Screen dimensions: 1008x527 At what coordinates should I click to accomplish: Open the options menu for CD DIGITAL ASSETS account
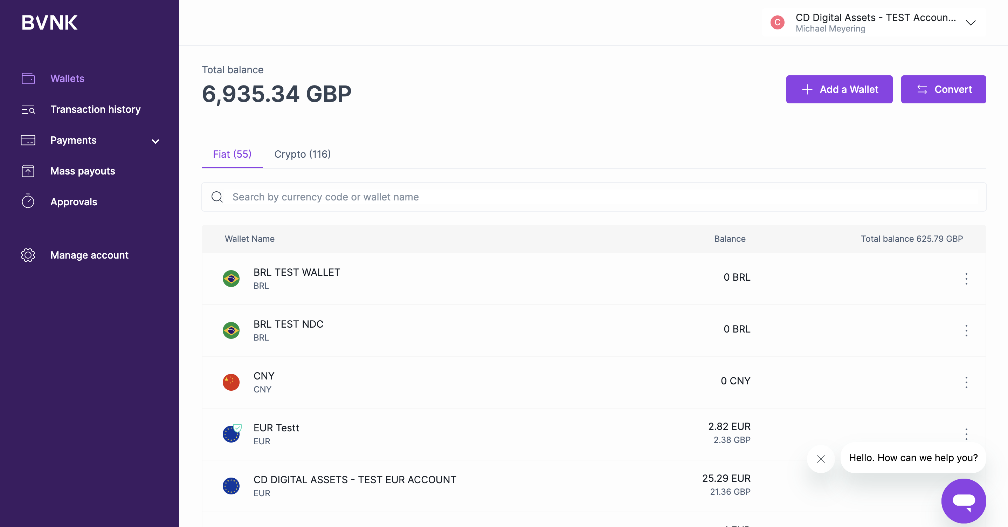(967, 486)
